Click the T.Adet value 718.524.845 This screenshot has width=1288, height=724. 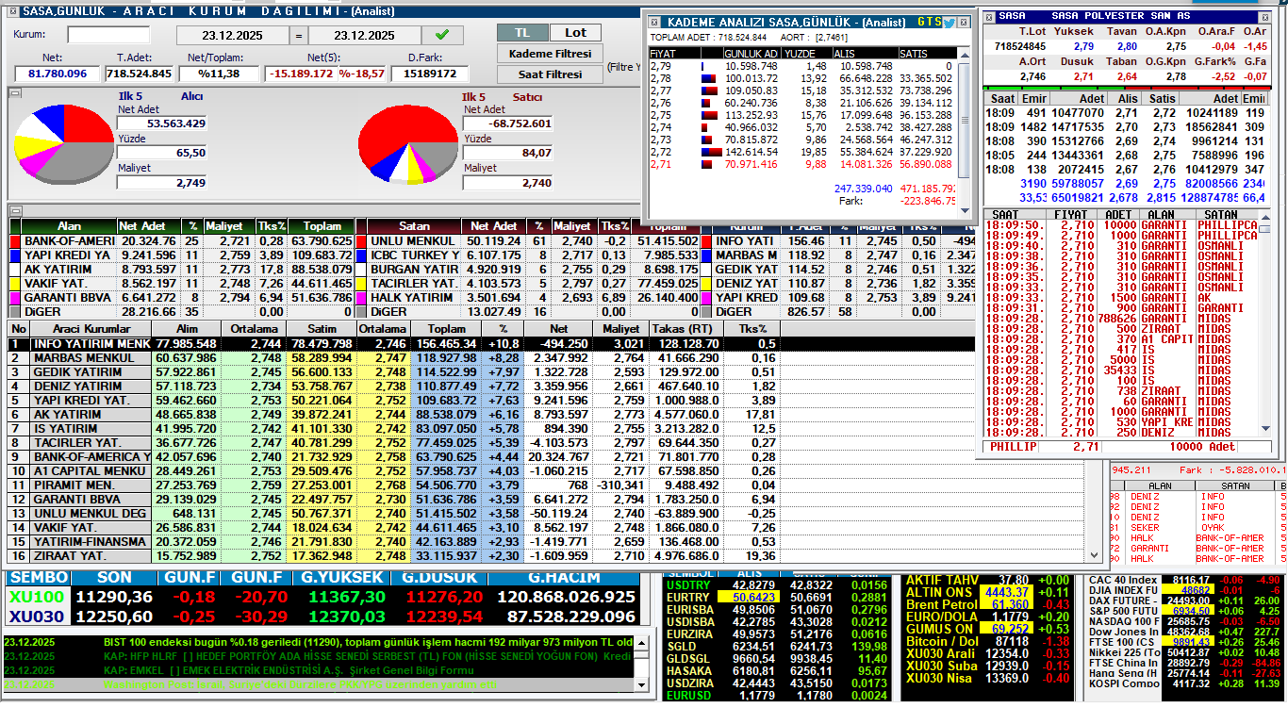[139, 74]
